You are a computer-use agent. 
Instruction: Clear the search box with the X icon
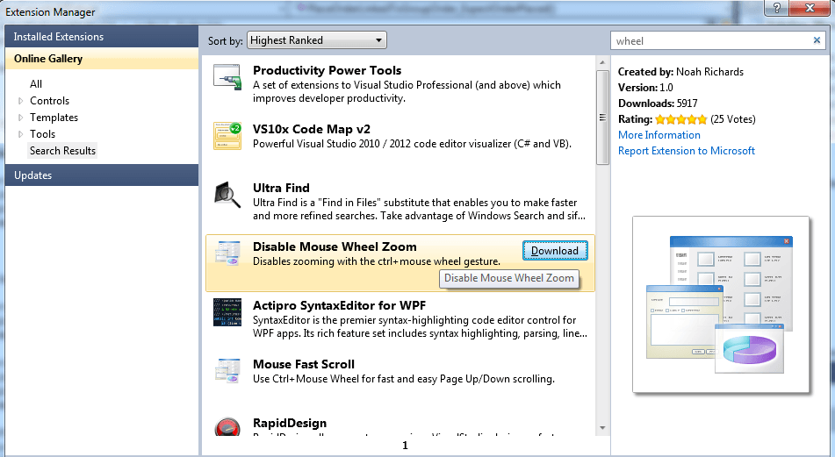[817, 40]
